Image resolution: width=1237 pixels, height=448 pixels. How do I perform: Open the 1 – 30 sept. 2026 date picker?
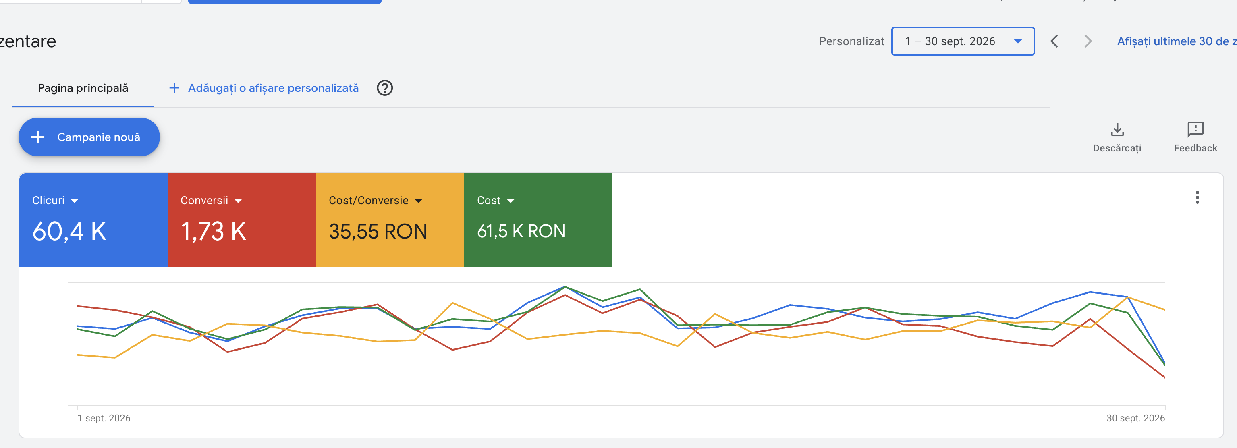(963, 41)
